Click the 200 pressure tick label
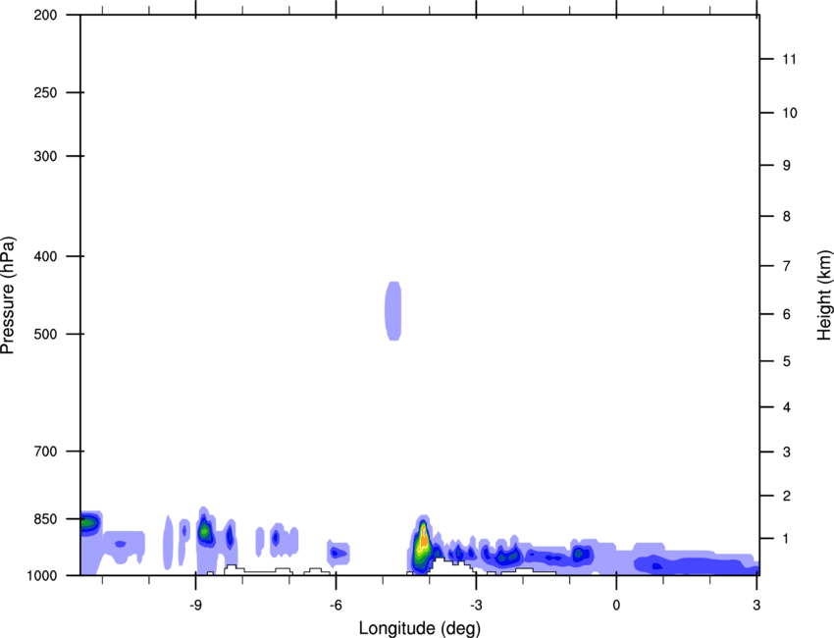Viewport: 834px width, 638px height. (x=45, y=15)
